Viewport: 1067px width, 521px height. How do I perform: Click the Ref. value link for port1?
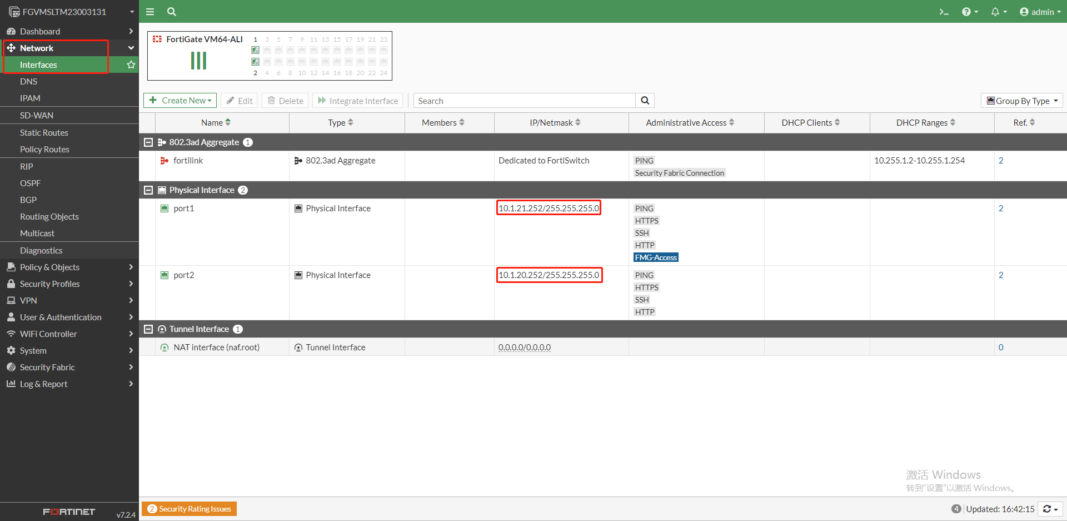click(x=1001, y=209)
